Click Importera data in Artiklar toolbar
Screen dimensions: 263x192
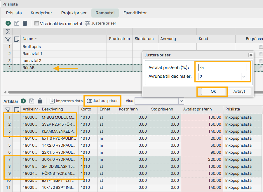(x=66, y=101)
